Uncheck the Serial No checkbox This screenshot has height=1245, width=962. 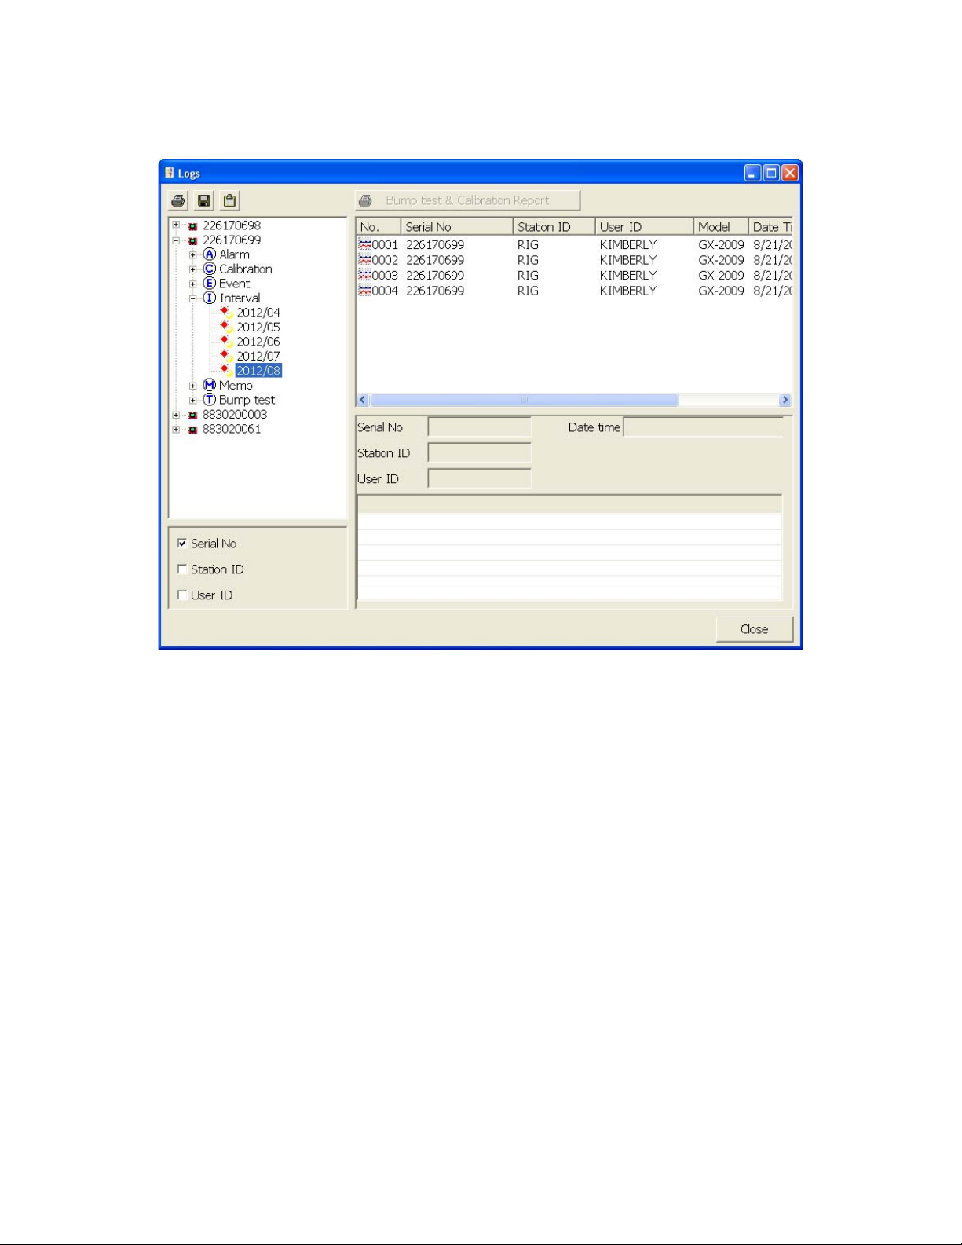click(x=182, y=543)
